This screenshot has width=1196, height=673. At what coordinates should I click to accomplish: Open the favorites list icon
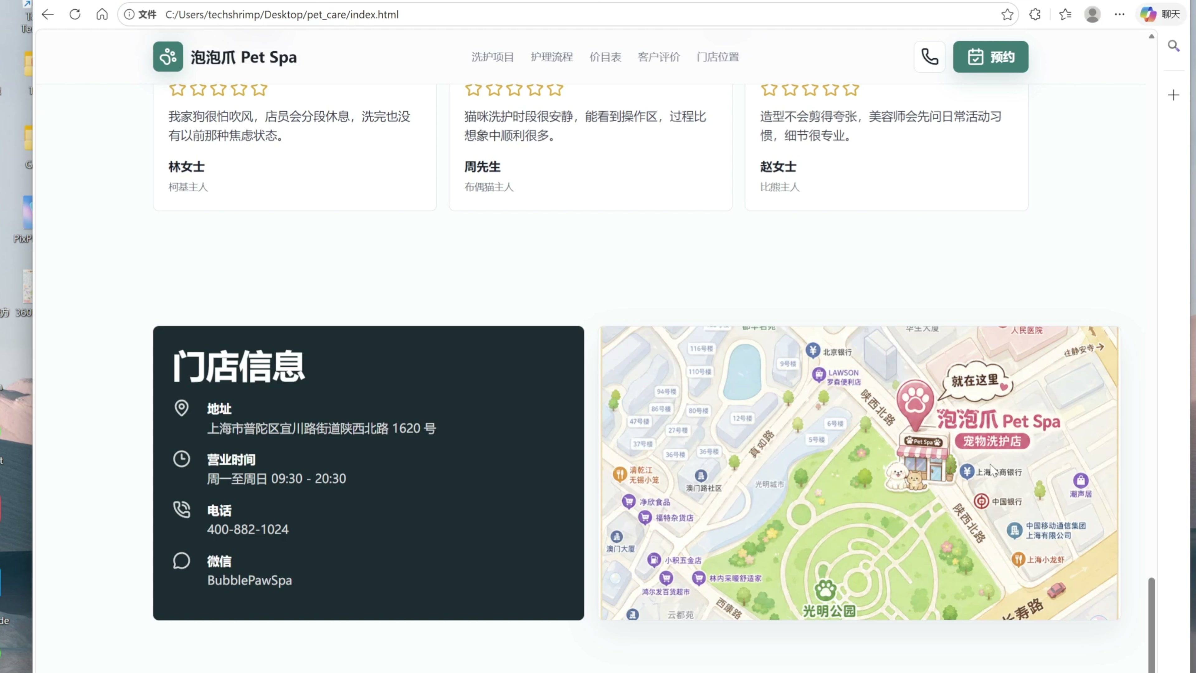[x=1065, y=14]
